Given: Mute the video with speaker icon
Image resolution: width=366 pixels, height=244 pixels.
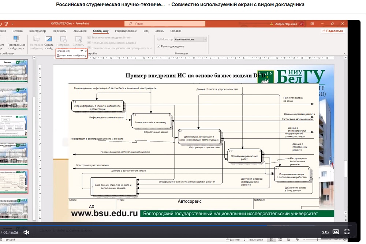Looking at the screenshot, I should click(26, 232).
